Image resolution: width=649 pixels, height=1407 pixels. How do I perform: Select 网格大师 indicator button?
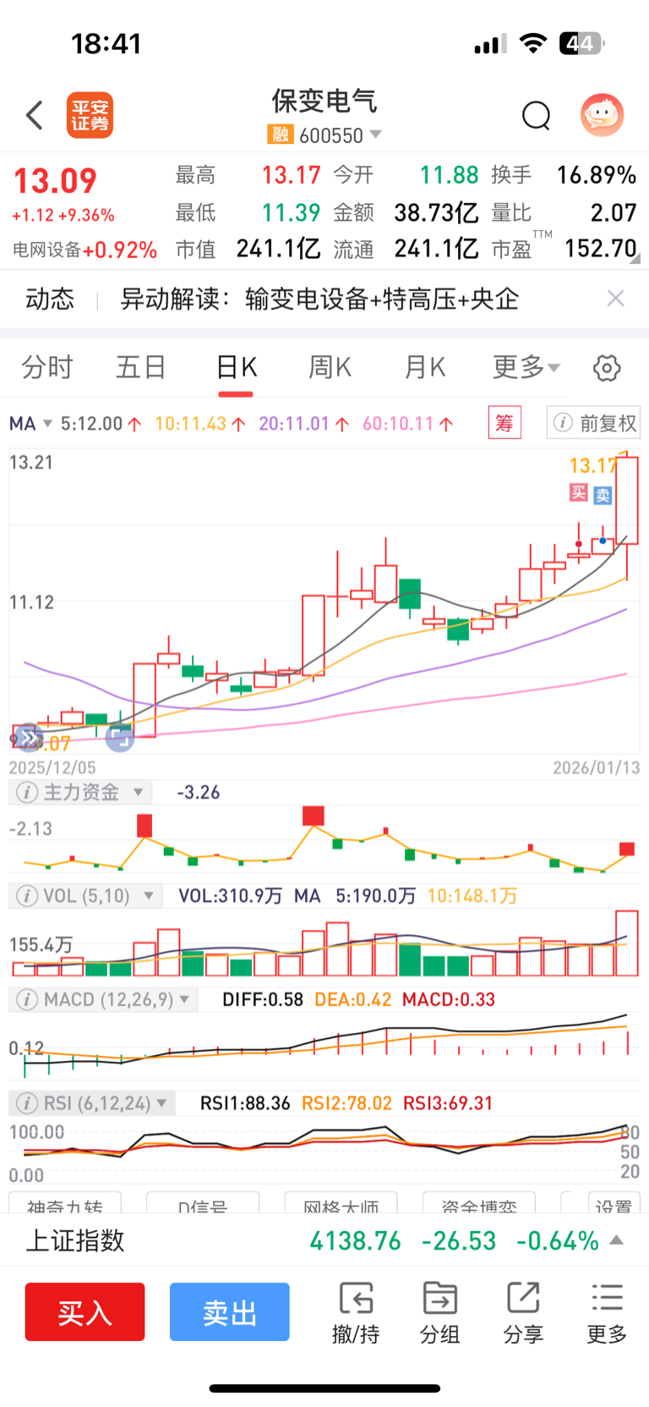(x=341, y=1203)
